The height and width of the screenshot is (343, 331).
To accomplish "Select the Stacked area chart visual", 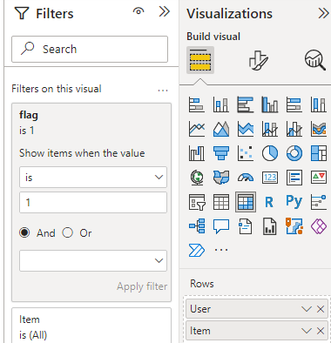I will coord(246,129).
